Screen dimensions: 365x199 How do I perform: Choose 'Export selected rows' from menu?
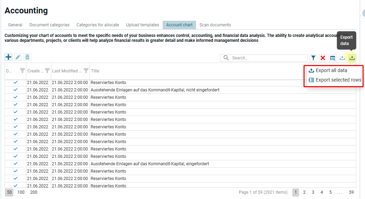click(338, 80)
